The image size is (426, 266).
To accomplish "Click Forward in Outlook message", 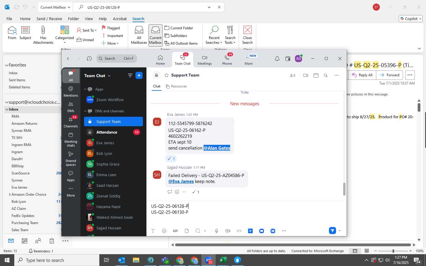I will pos(390,75).
